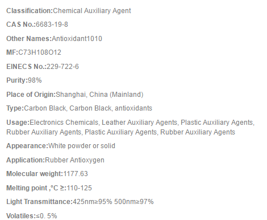Click the molecular weight value 1177.63
This screenshot has width=267, height=220.
[76, 174]
